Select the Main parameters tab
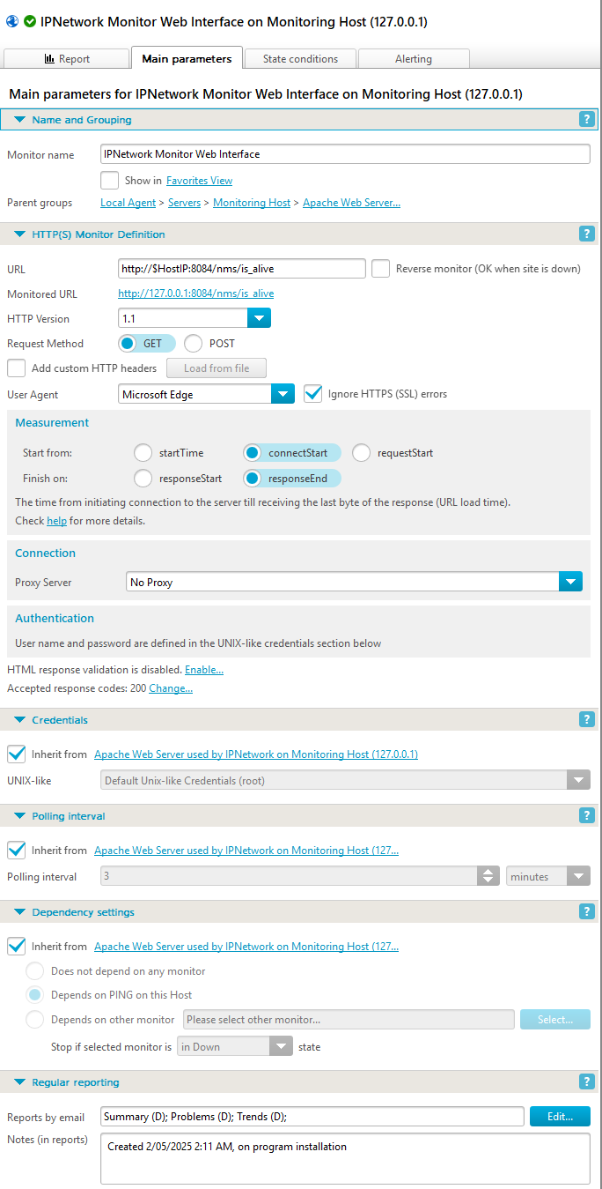Image resolution: width=602 pixels, height=1189 pixels. (x=187, y=58)
